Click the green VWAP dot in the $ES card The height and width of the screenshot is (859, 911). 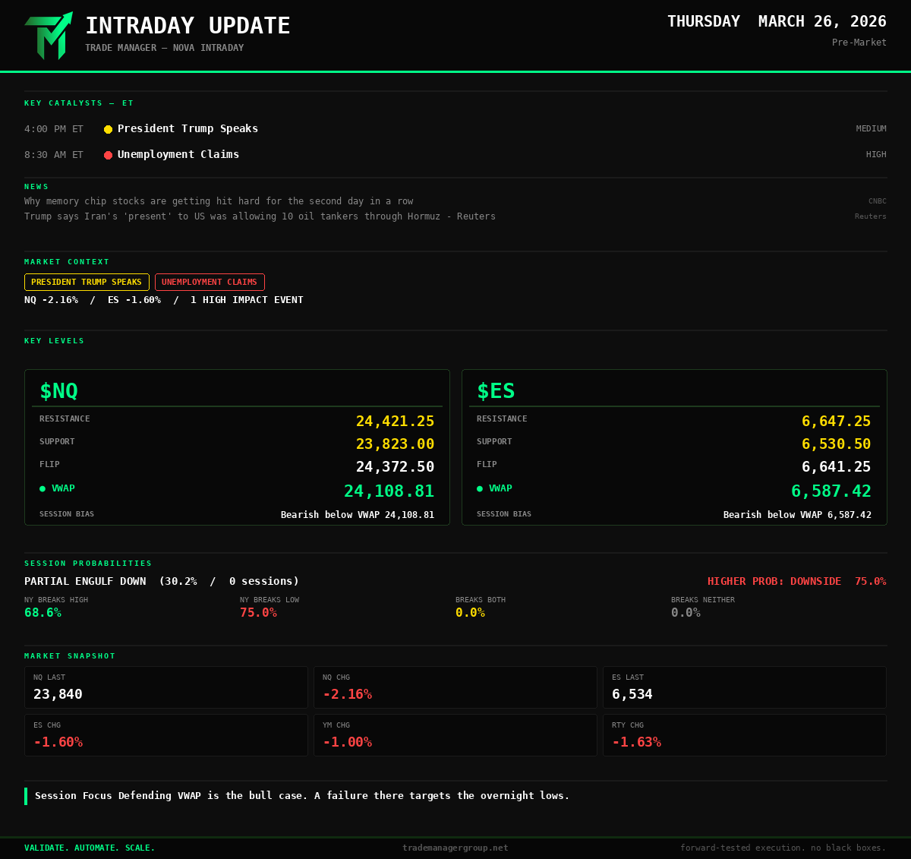(x=480, y=488)
